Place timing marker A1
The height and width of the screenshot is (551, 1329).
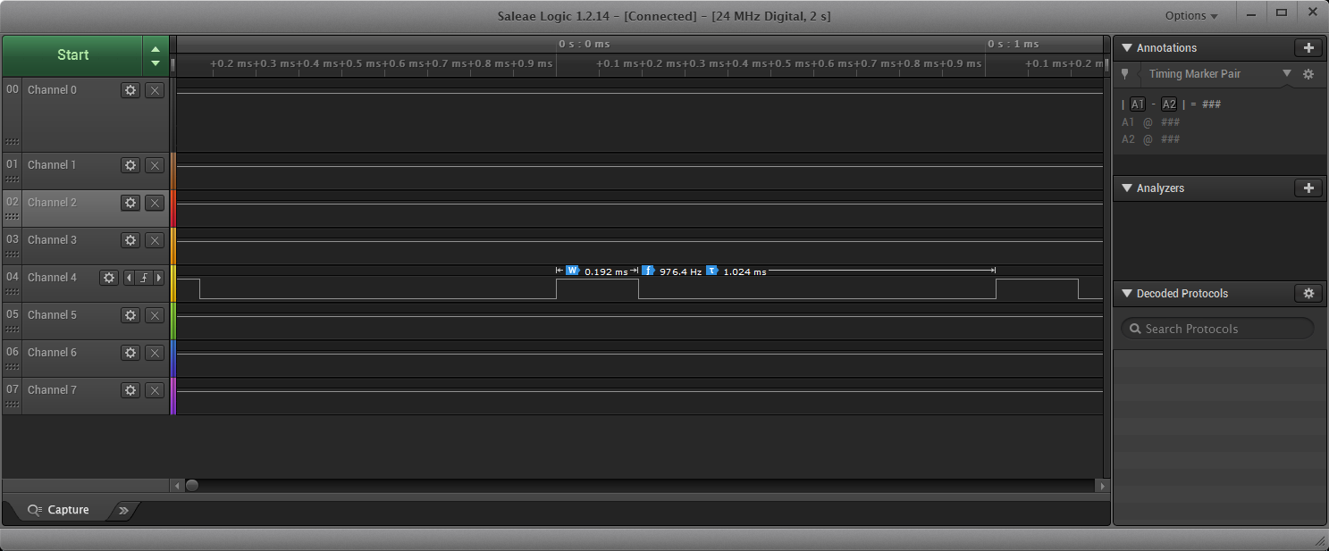point(1138,104)
